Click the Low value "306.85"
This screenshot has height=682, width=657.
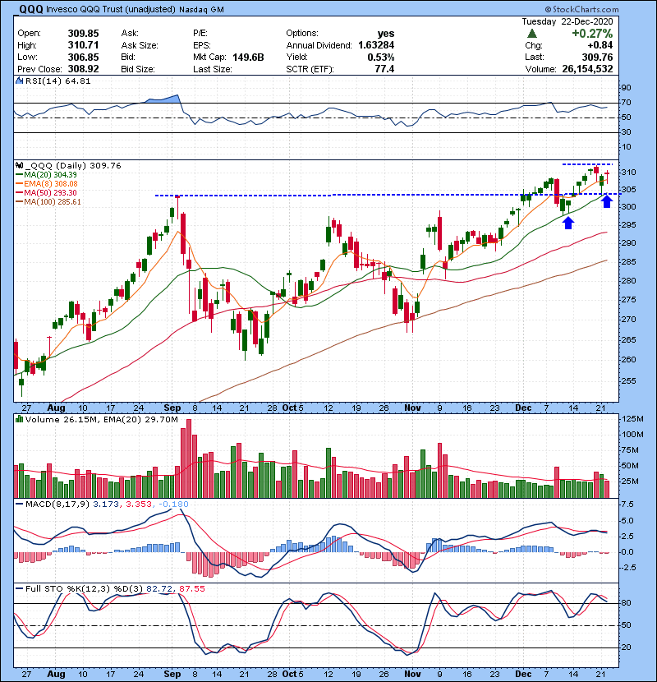coord(83,58)
